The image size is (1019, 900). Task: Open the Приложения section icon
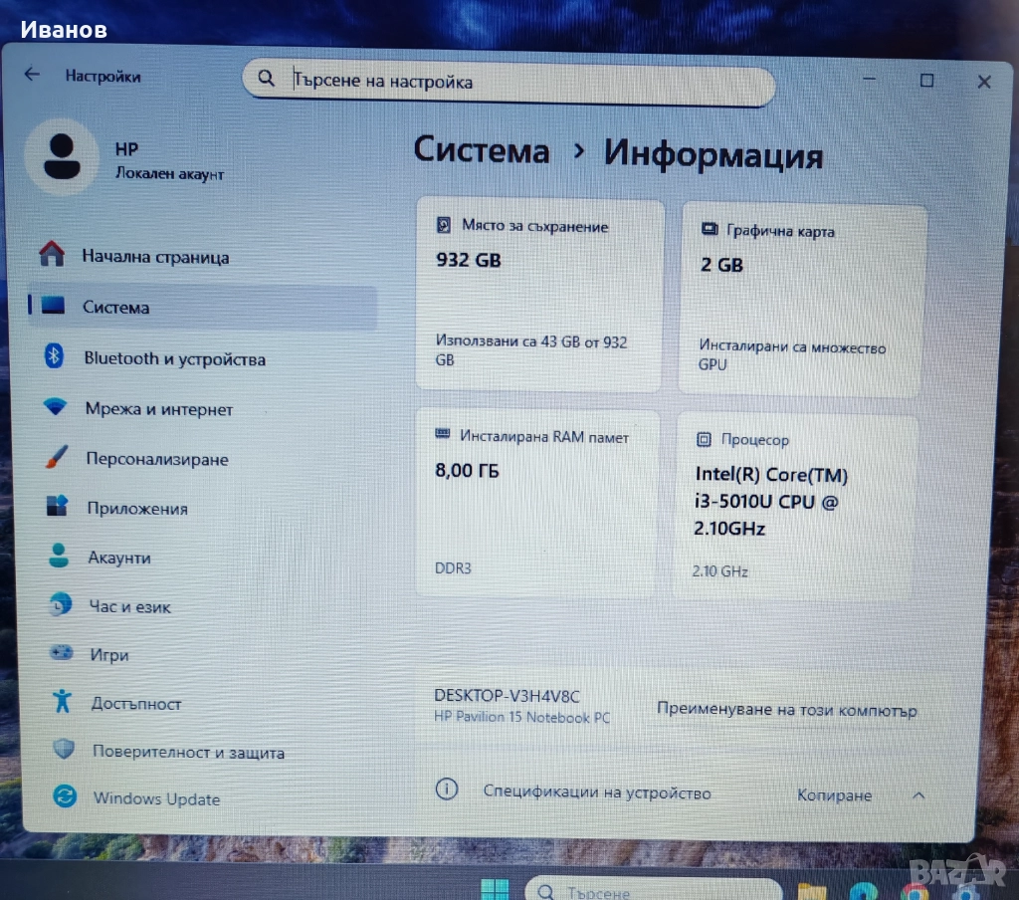[x=57, y=507]
